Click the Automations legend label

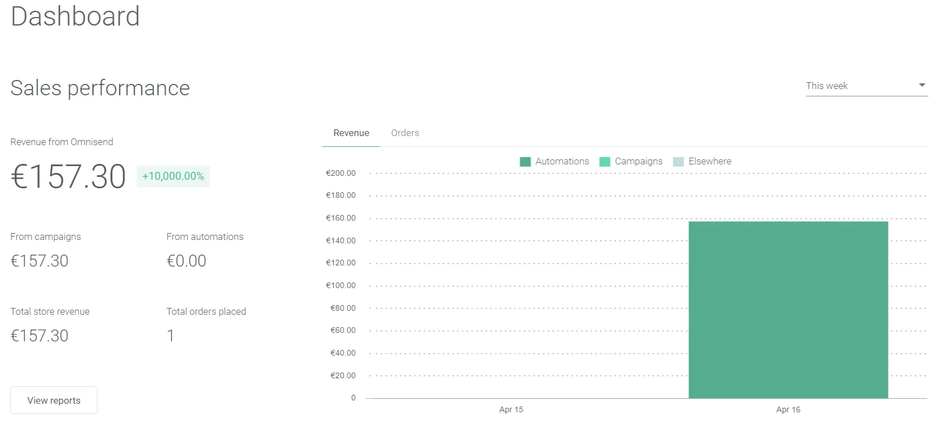[562, 162]
